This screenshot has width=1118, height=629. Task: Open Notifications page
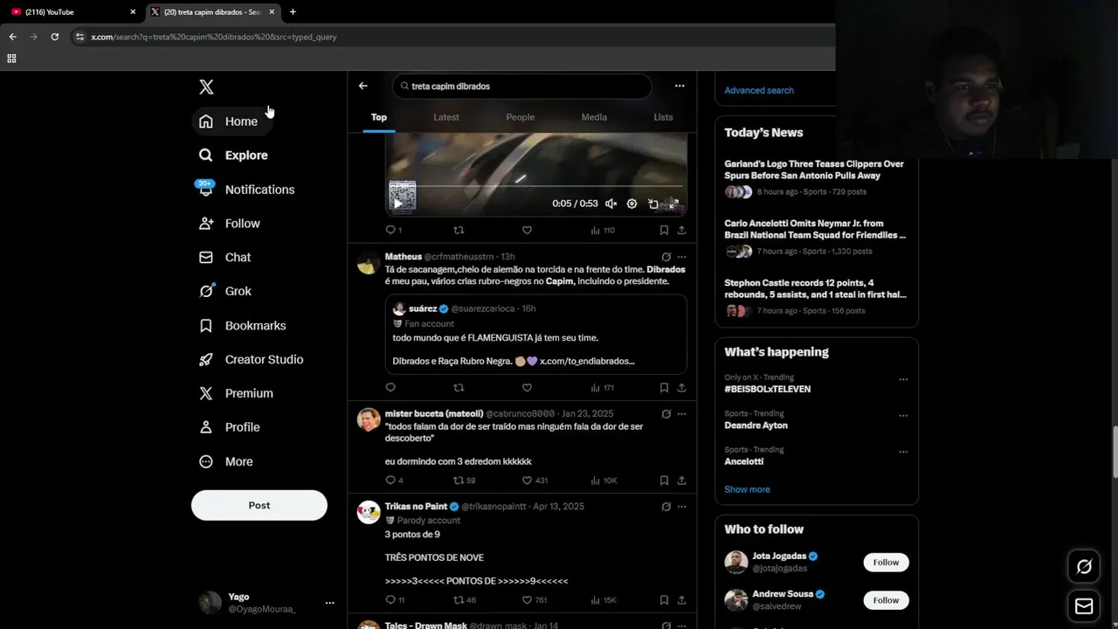click(246, 190)
